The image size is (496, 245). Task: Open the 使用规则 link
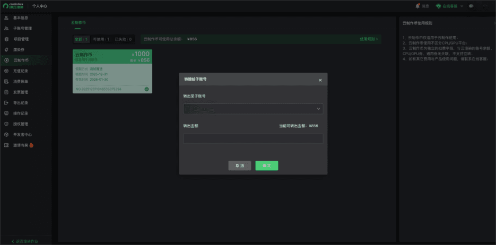369,39
